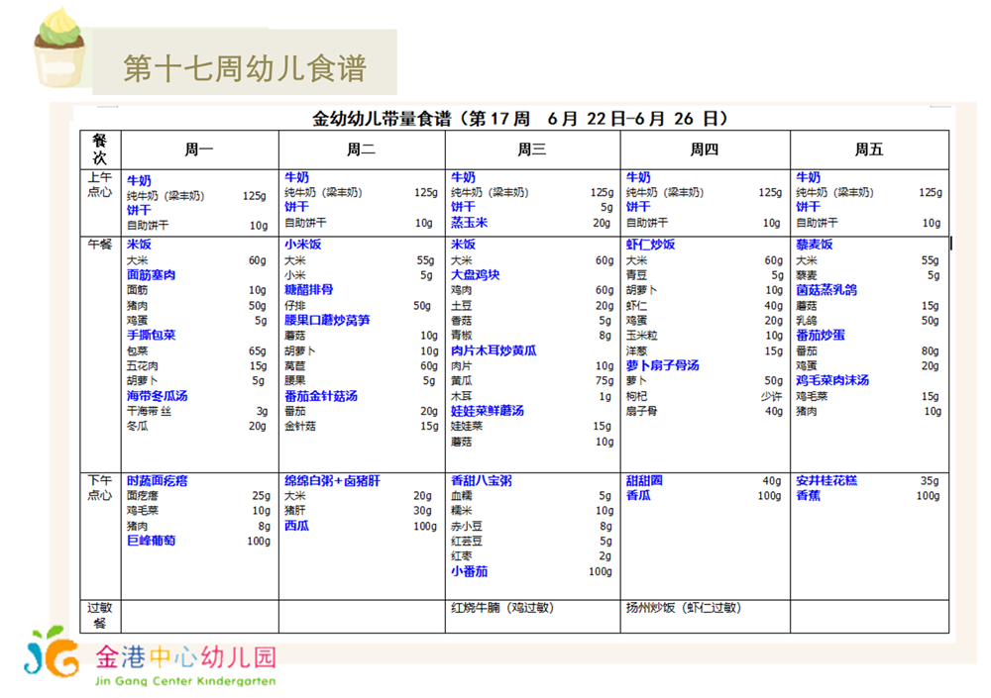
Task: Click the dish name 藜麦饭
Action: pos(814,245)
